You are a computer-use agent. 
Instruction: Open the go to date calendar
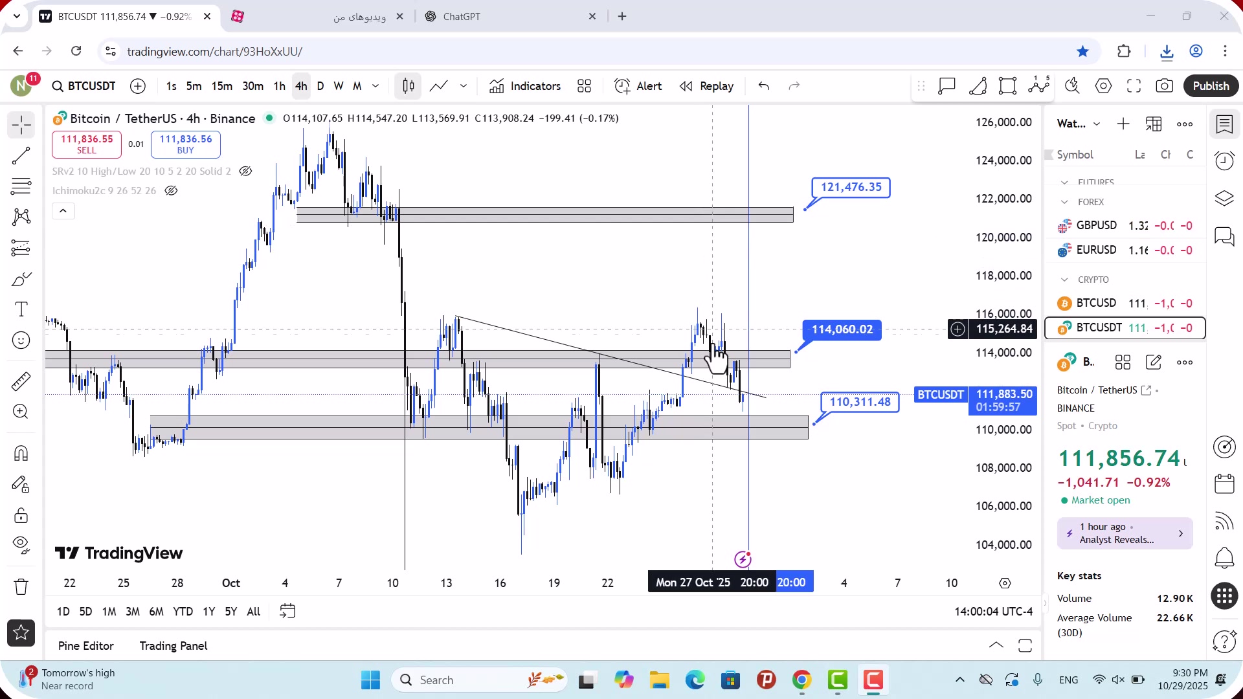[x=287, y=612]
